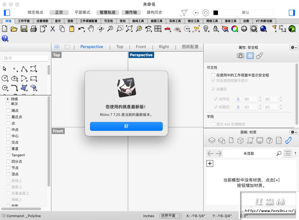Viewport: 299px width, 220px height.
Task: Click the camera icon in properties
Action: (241, 56)
